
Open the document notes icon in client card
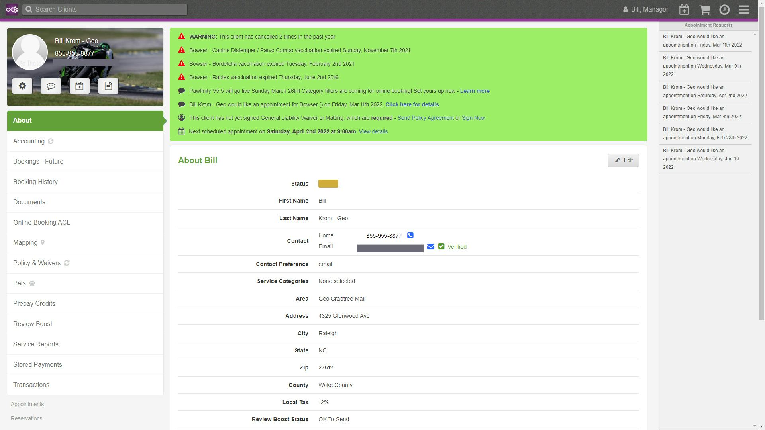point(108,86)
